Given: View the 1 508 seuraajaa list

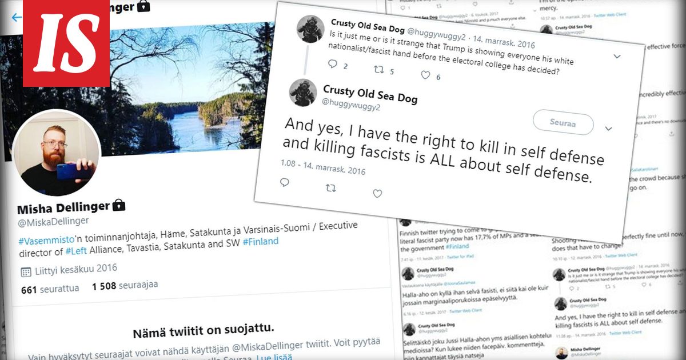Looking at the screenshot, I should pyautogui.click(x=125, y=285).
